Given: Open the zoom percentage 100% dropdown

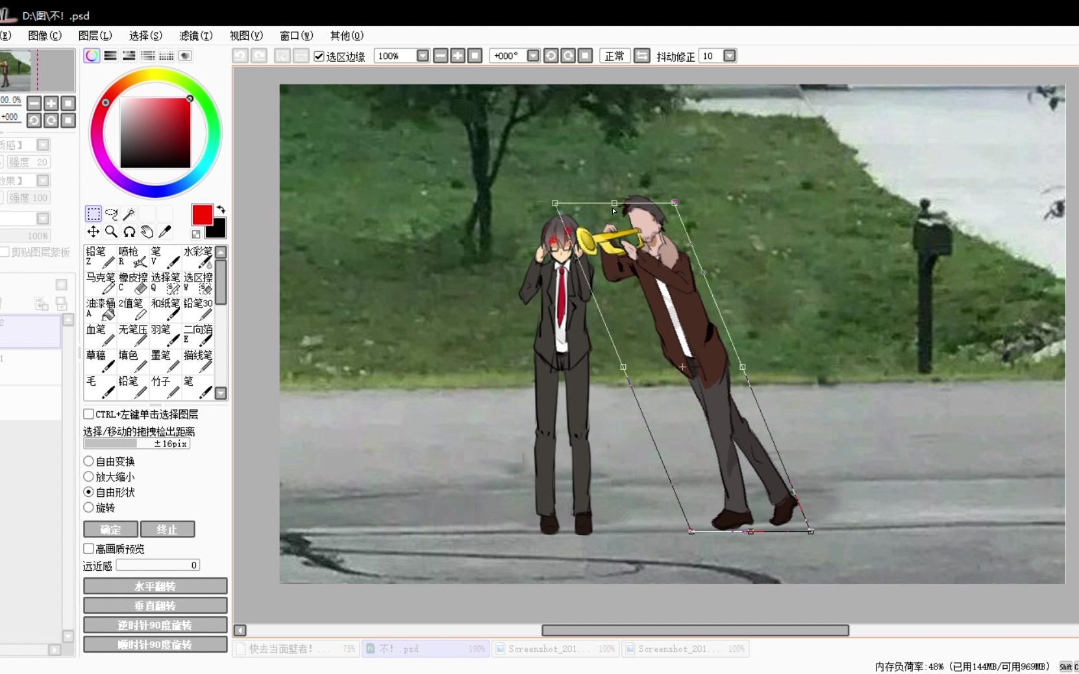Looking at the screenshot, I should click(x=423, y=56).
